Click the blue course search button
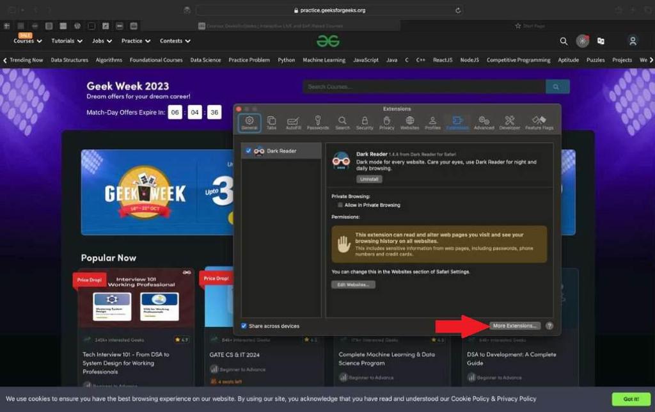Viewport: 655px width, 412px height. pos(557,87)
